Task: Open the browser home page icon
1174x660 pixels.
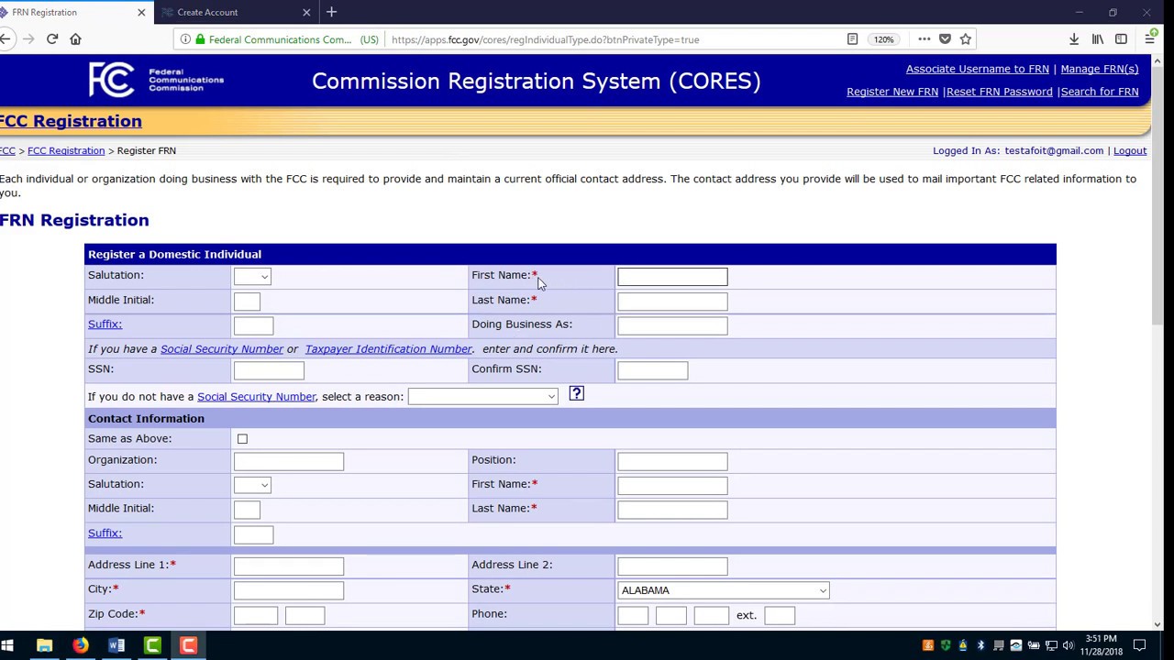Action: (x=75, y=39)
